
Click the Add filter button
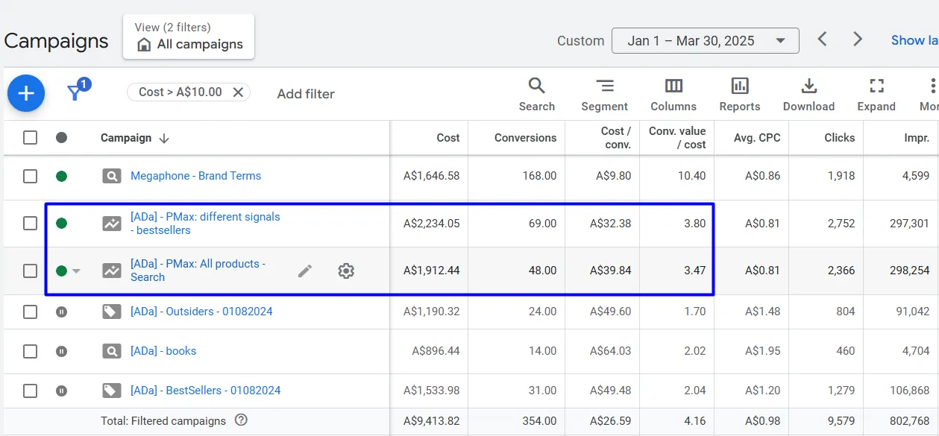coord(305,94)
